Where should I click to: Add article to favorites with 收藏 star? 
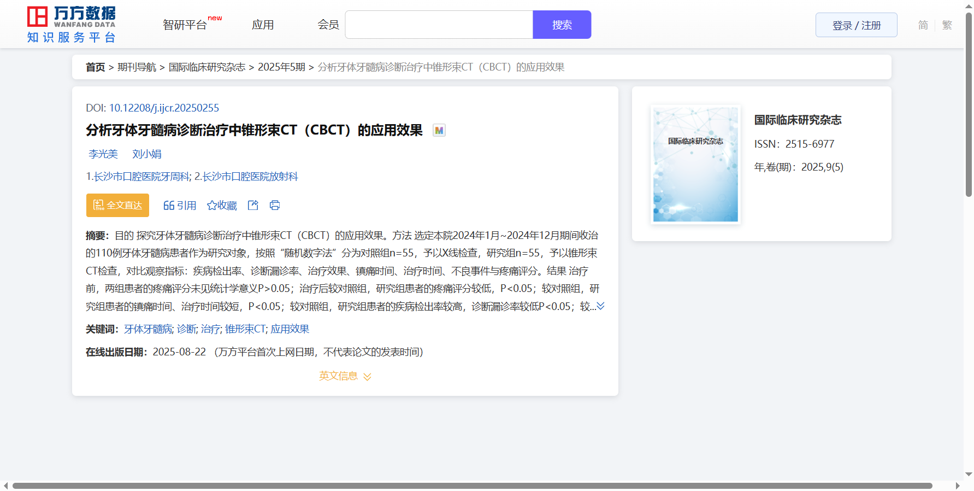tap(222, 206)
